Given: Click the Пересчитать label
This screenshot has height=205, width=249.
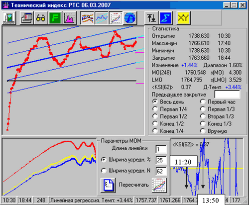Looking at the screenshot, I should pyautogui.click(x=133, y=185).
